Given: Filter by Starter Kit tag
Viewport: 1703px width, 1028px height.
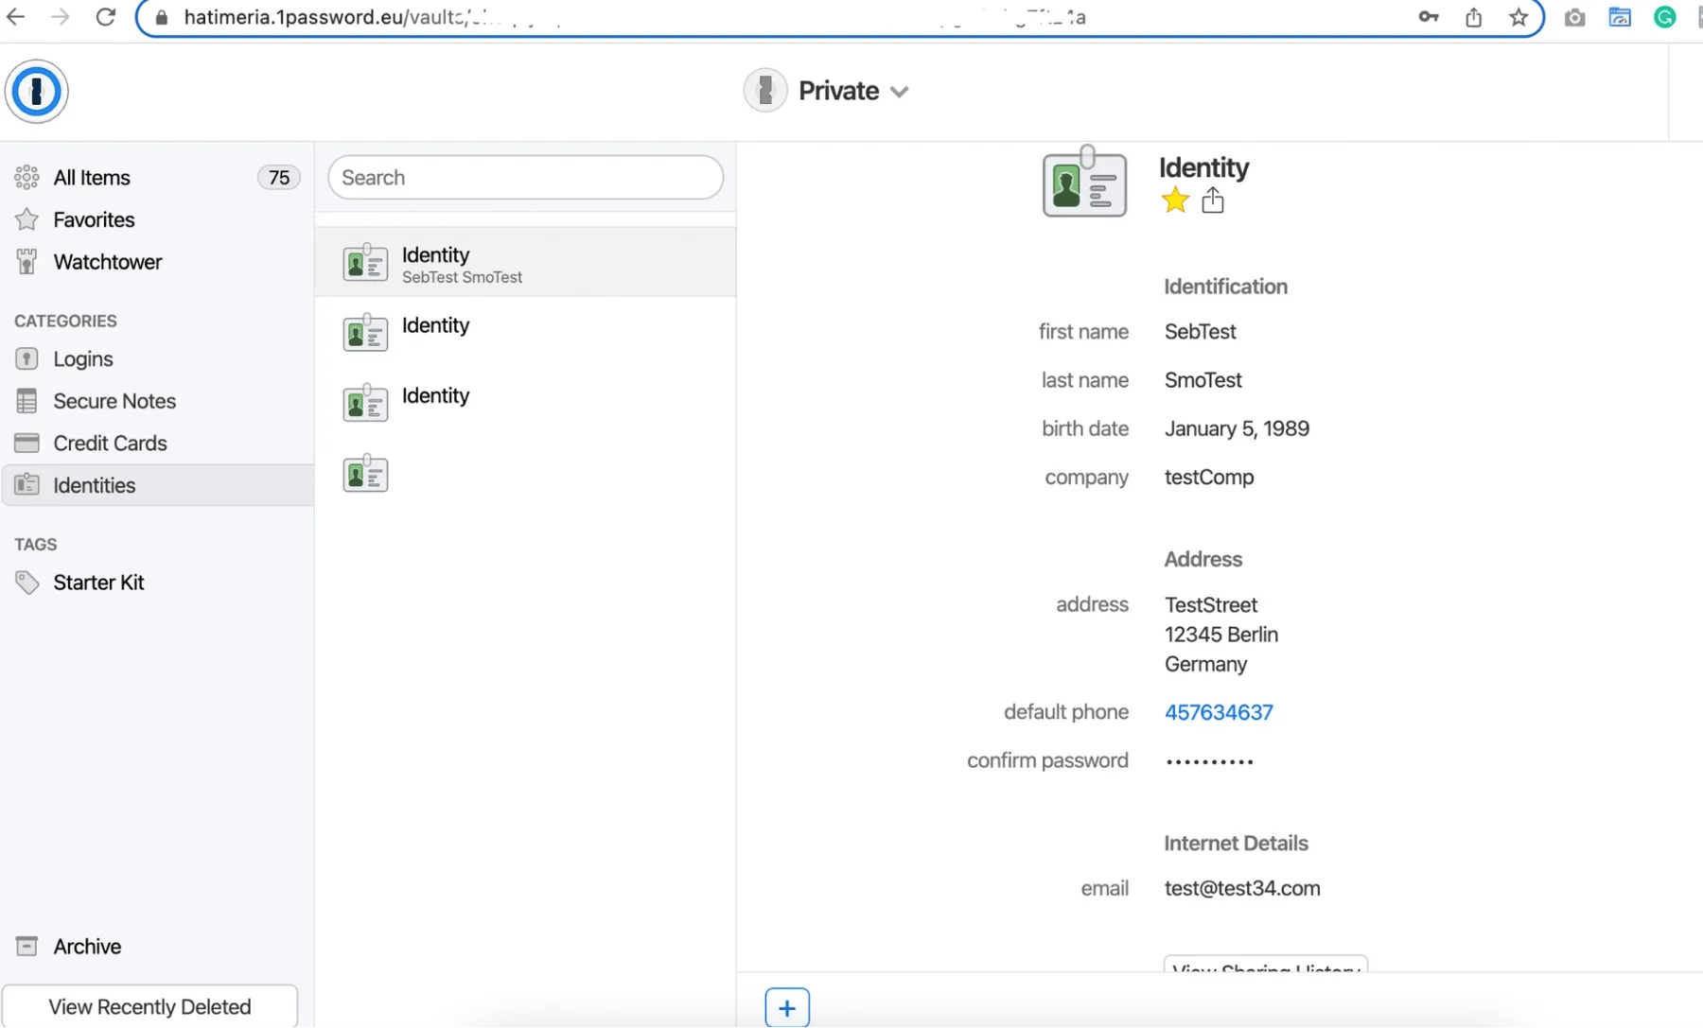Looking at the screenshot, I should (98, 583).
